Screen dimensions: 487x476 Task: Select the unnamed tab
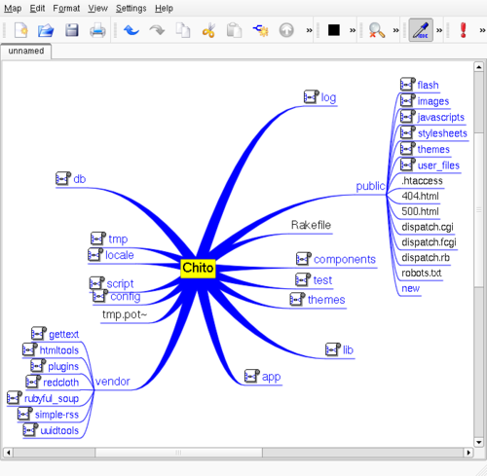coord(26,51)
